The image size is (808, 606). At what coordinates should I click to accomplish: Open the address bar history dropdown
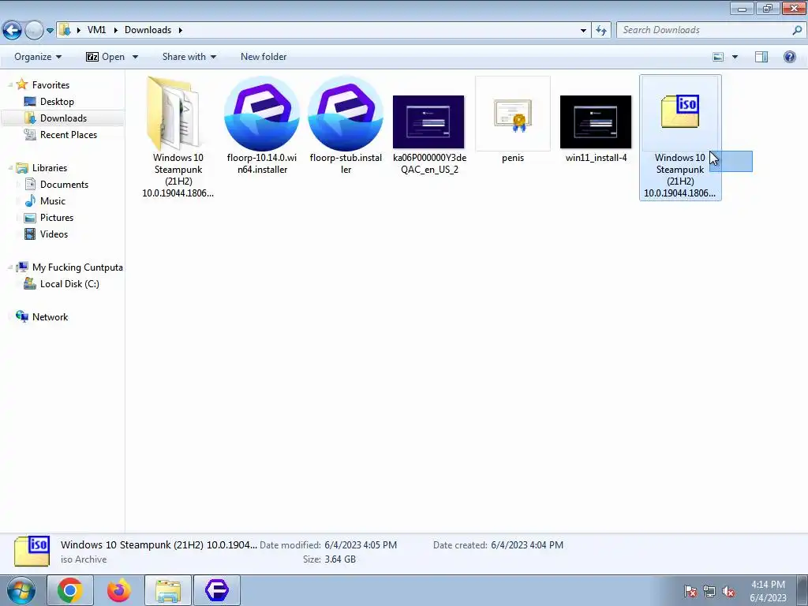coord(583,31)
